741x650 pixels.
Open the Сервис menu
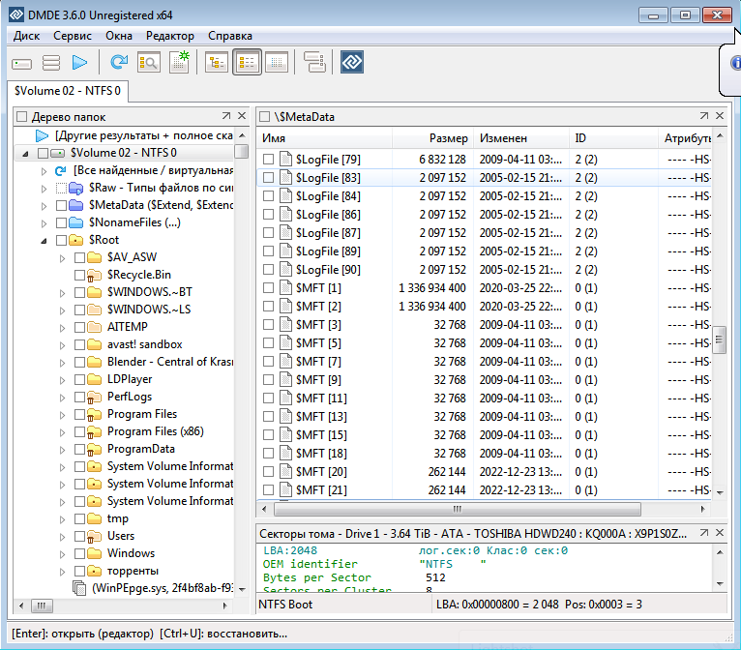73,36
